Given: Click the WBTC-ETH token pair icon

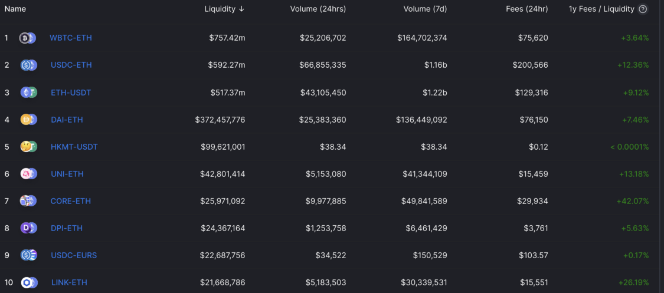Looking at the screenshot, I should pos(28,38).
